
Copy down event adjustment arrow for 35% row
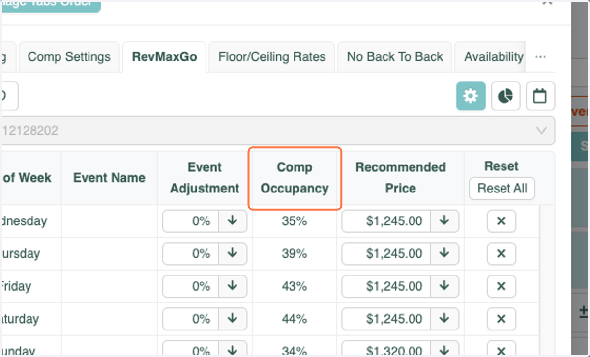(x=233, y=221)
